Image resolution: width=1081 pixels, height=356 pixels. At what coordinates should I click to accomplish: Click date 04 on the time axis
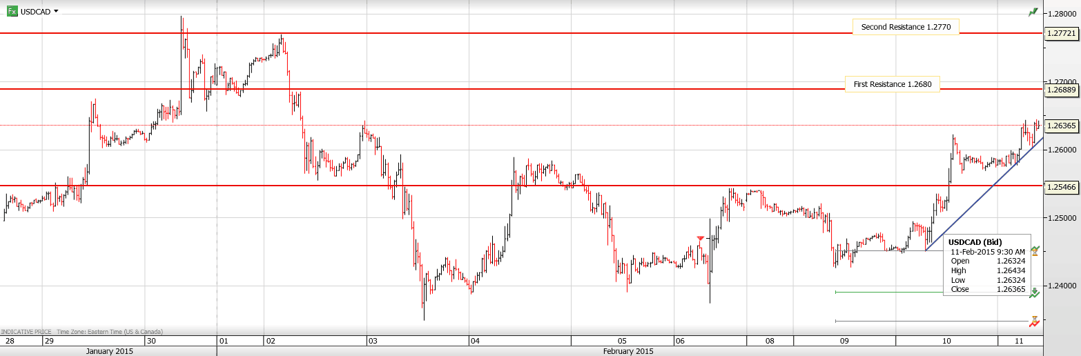tap(474, 341)
